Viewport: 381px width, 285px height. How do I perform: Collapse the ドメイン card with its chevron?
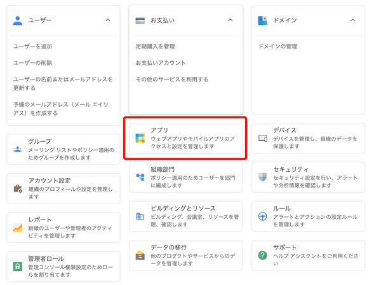point(353,20)
